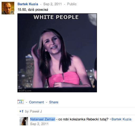This screenshot has height=128, width=135.
Task: Open Natanael Zeman's comment avatar
Action: (x=24, y=121)
